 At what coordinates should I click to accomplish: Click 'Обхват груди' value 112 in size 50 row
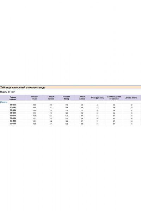click(x=35, y=108)
